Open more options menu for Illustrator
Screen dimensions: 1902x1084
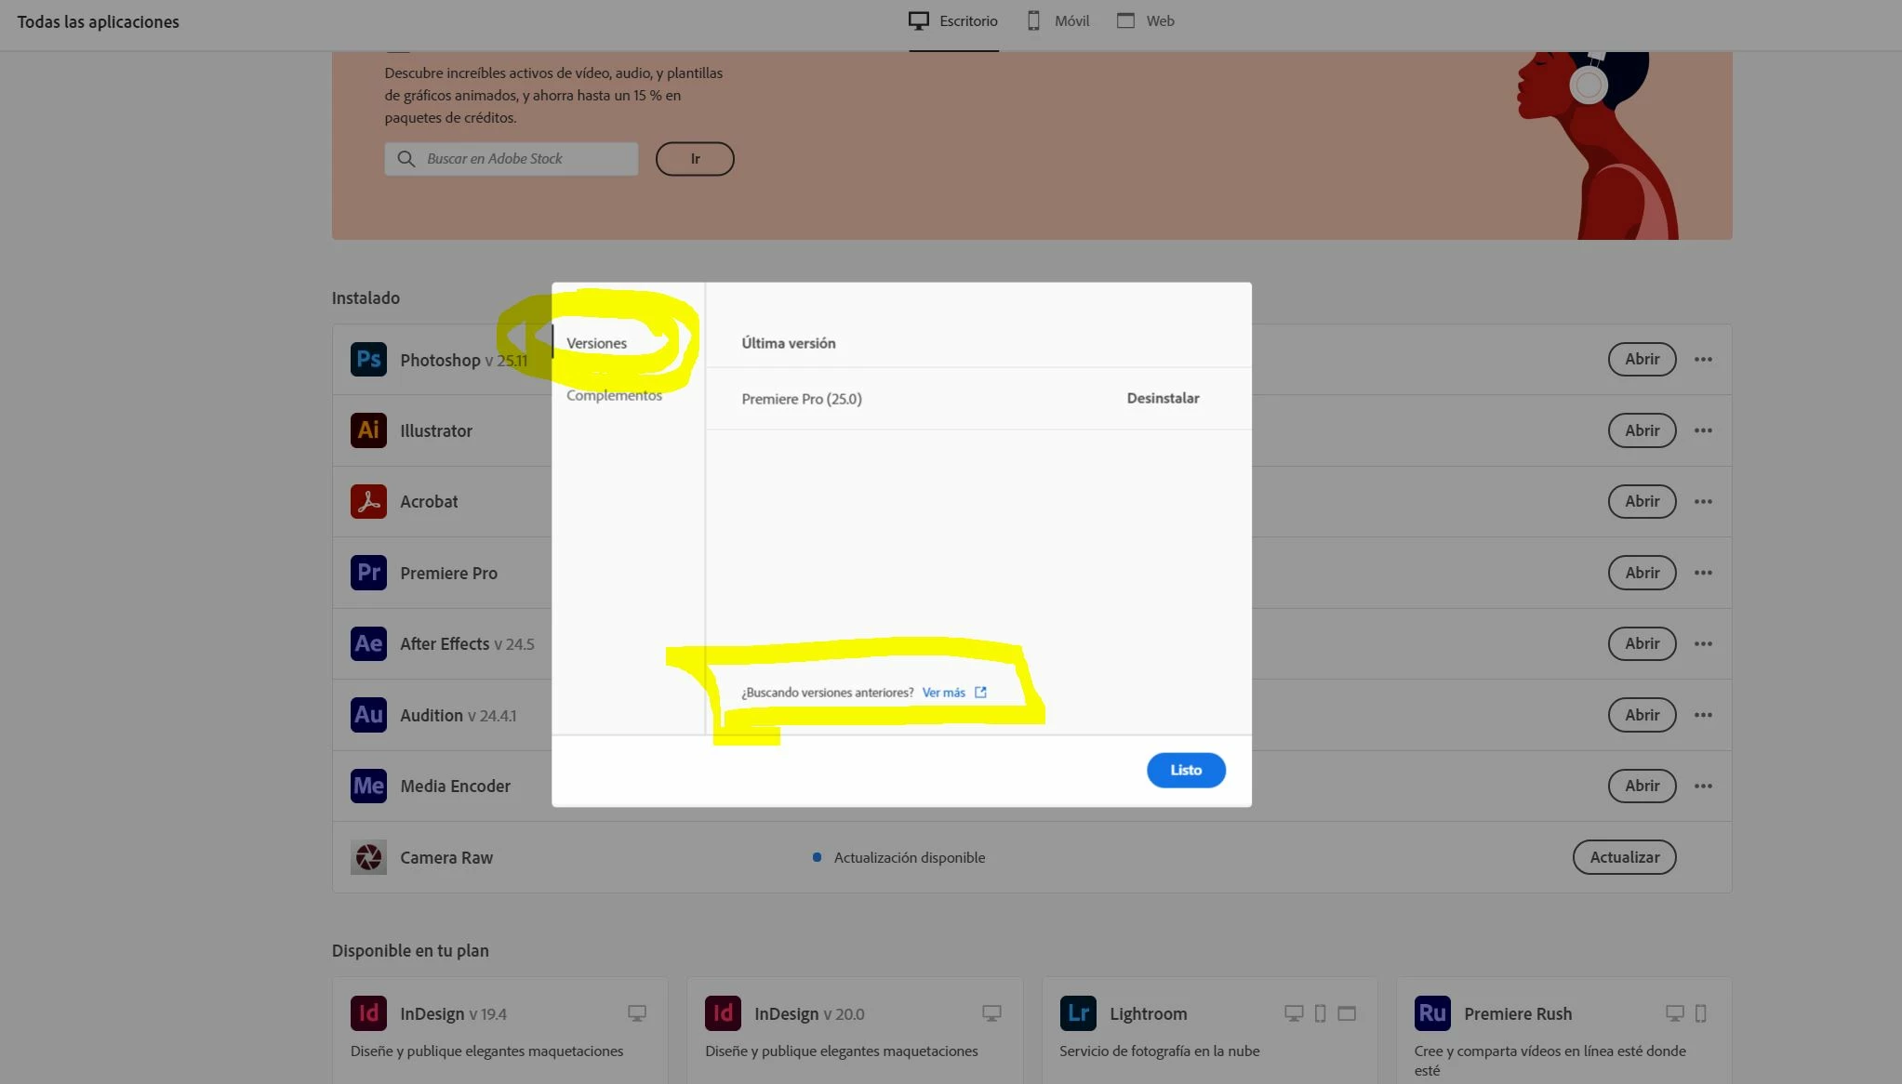[x=1703, y=430]
